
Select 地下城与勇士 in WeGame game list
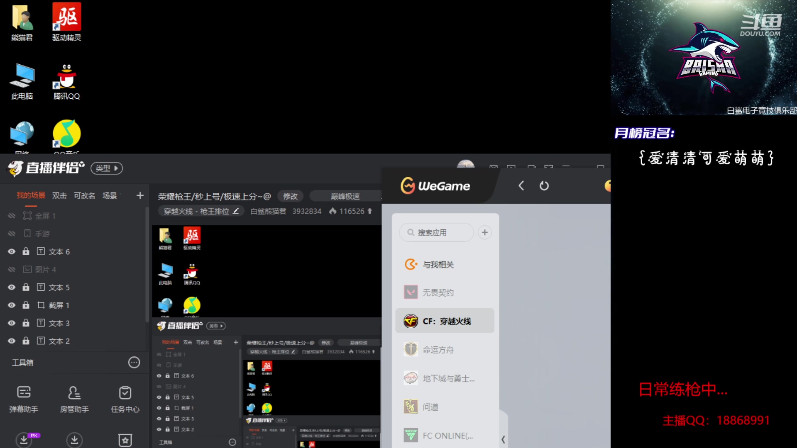pyautogui.click(x=445, y=378)
